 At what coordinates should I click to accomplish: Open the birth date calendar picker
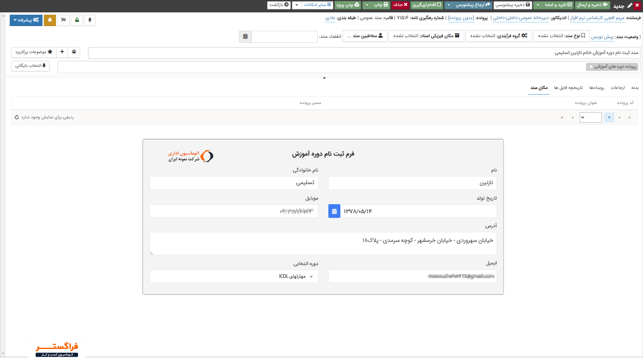click(x=334, y=211)
